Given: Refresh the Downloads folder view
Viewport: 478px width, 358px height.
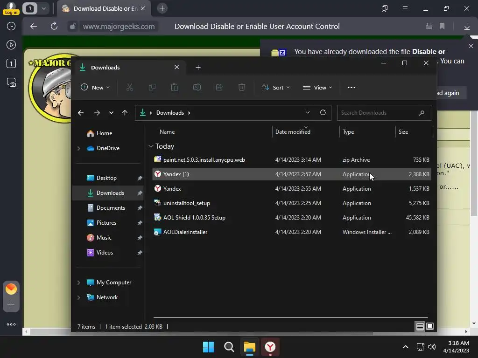Looking at the screenshot, I should (x=323, y=112).
